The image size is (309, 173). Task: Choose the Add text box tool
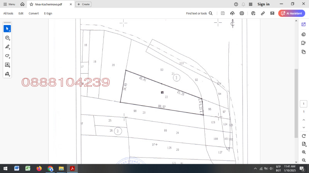tap(7, 65)
